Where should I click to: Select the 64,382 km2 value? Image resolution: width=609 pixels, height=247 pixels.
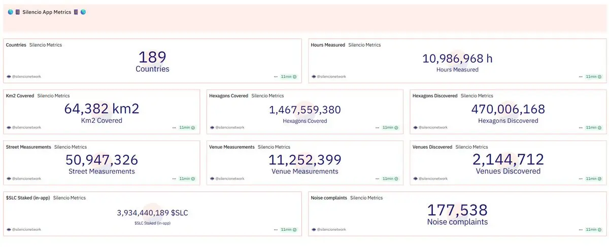(x=101, y=109)
